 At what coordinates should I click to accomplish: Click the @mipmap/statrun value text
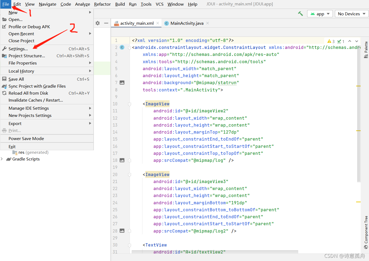(x=216, y=83)
